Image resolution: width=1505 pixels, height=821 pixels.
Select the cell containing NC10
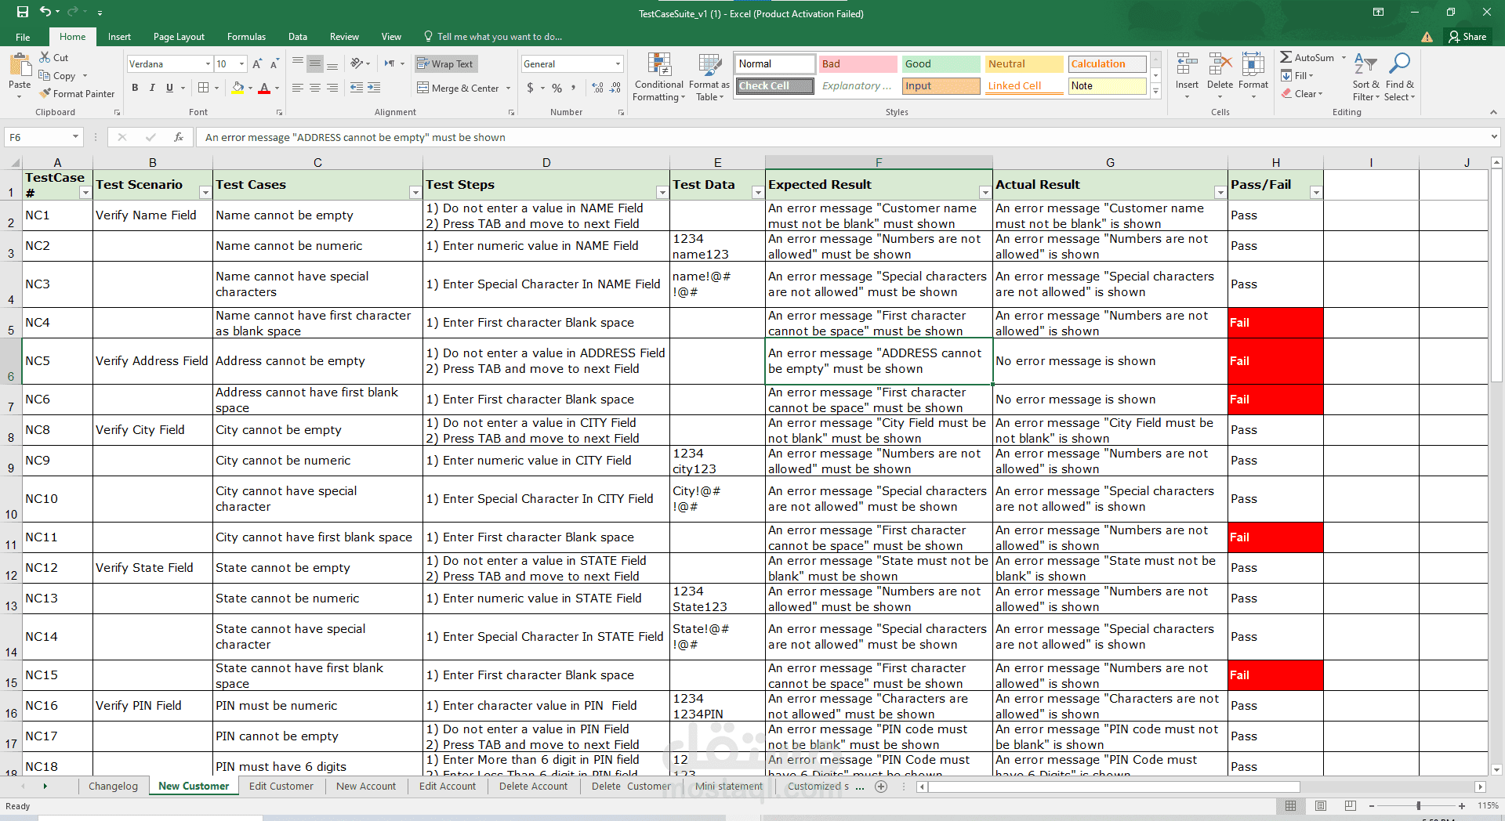coord(57,499)
